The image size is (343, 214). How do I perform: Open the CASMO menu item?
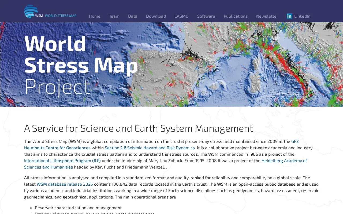pos(181,16)
